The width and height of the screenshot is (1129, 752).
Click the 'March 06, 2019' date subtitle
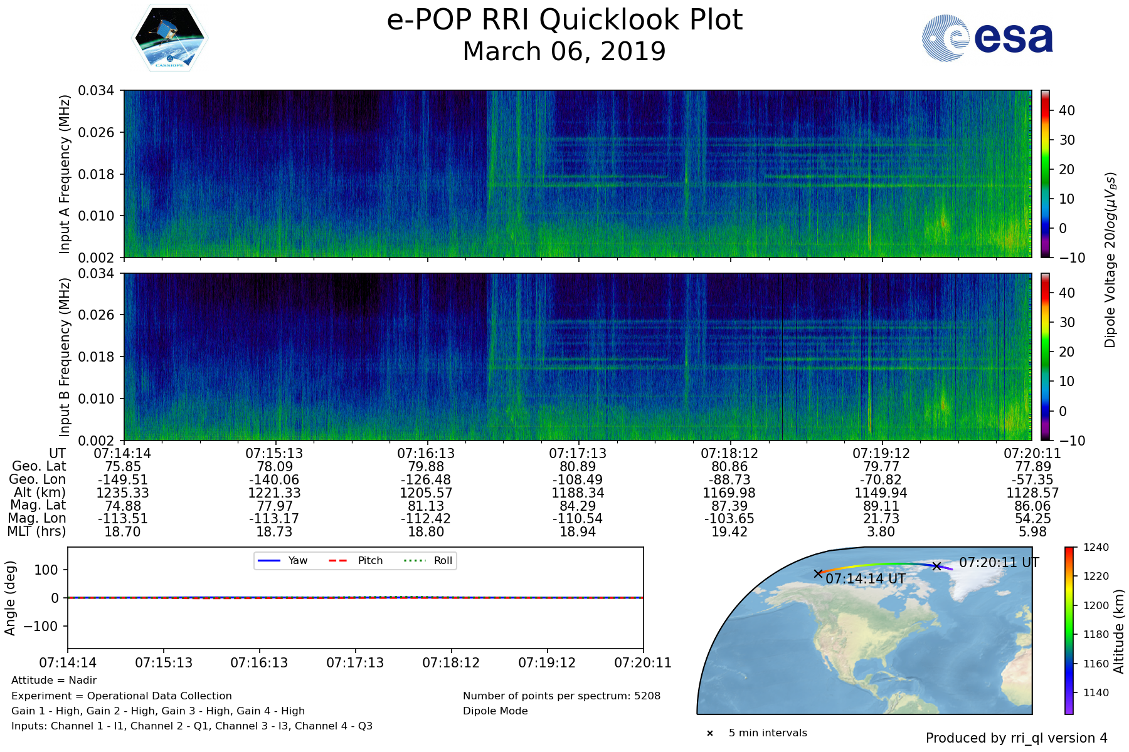click(564, 52)
